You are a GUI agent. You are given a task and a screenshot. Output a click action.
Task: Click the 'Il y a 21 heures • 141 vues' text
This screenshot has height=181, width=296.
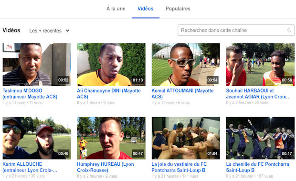point(175,176)
